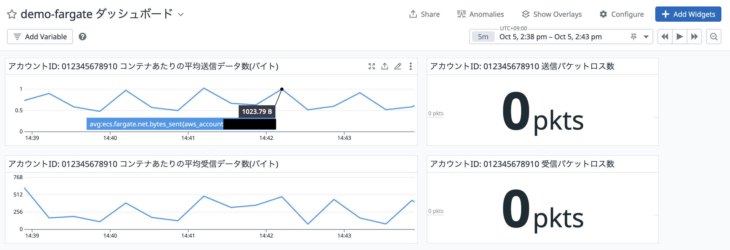Click the Add Widgets button
The image size is (730, 250).
click(x=688, y=14)
